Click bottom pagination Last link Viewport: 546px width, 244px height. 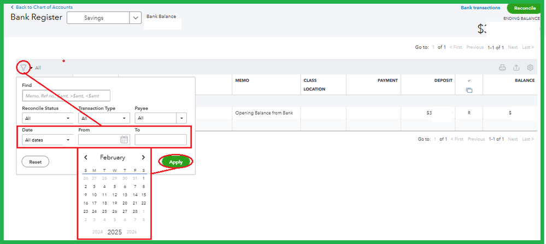[528, 139]
